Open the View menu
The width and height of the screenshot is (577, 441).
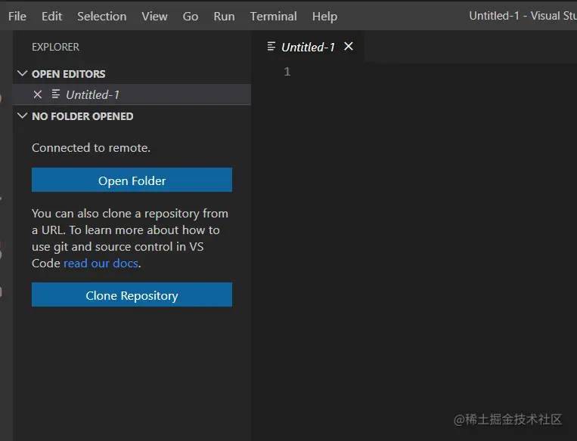(x=154, y=16)
